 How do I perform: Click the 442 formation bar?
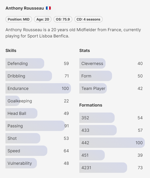click(112, 143)
